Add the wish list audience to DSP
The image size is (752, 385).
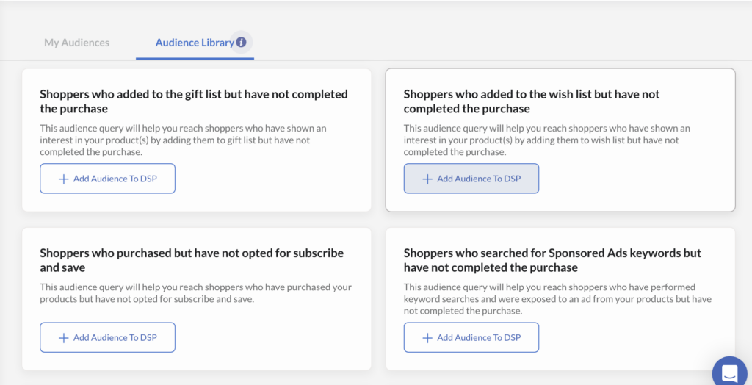click(471, 179)
